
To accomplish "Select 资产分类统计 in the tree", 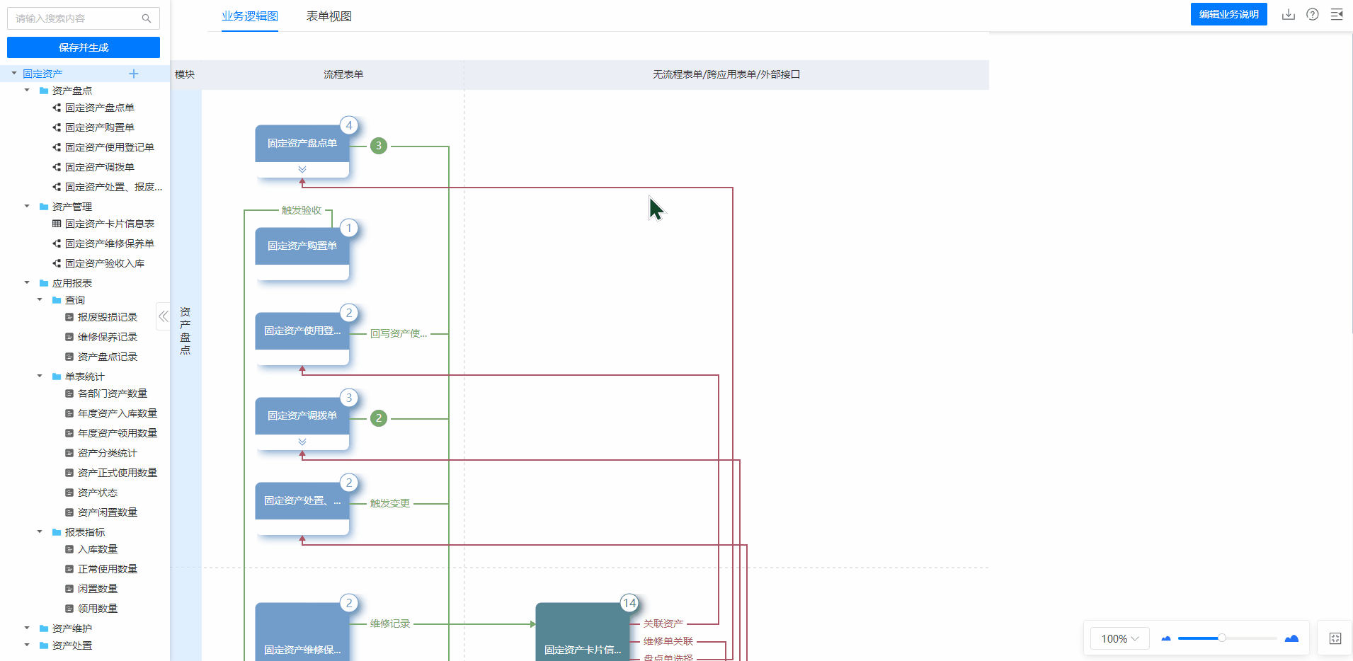I will 108,453.
